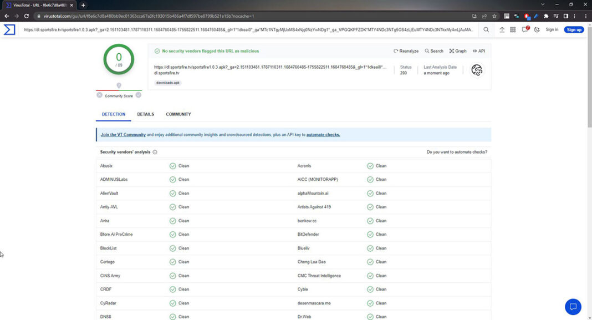Click the upload arrow icon

[502, 30]
